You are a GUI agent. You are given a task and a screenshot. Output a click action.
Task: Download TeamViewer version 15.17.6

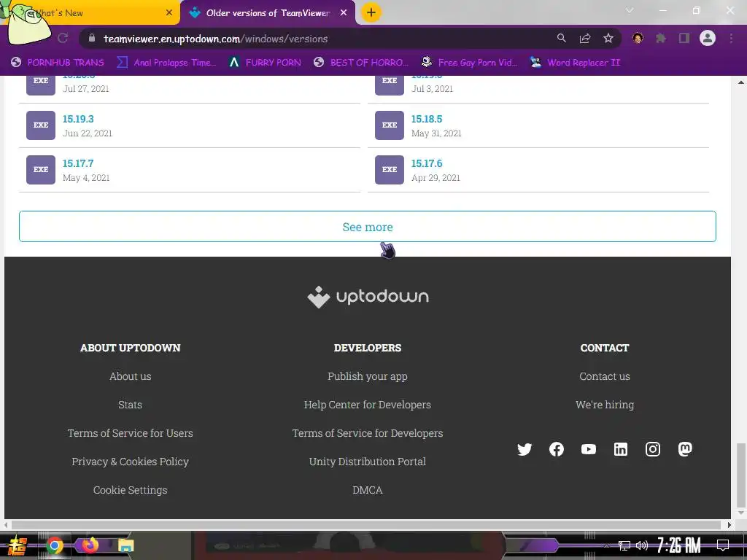point(427,163)
